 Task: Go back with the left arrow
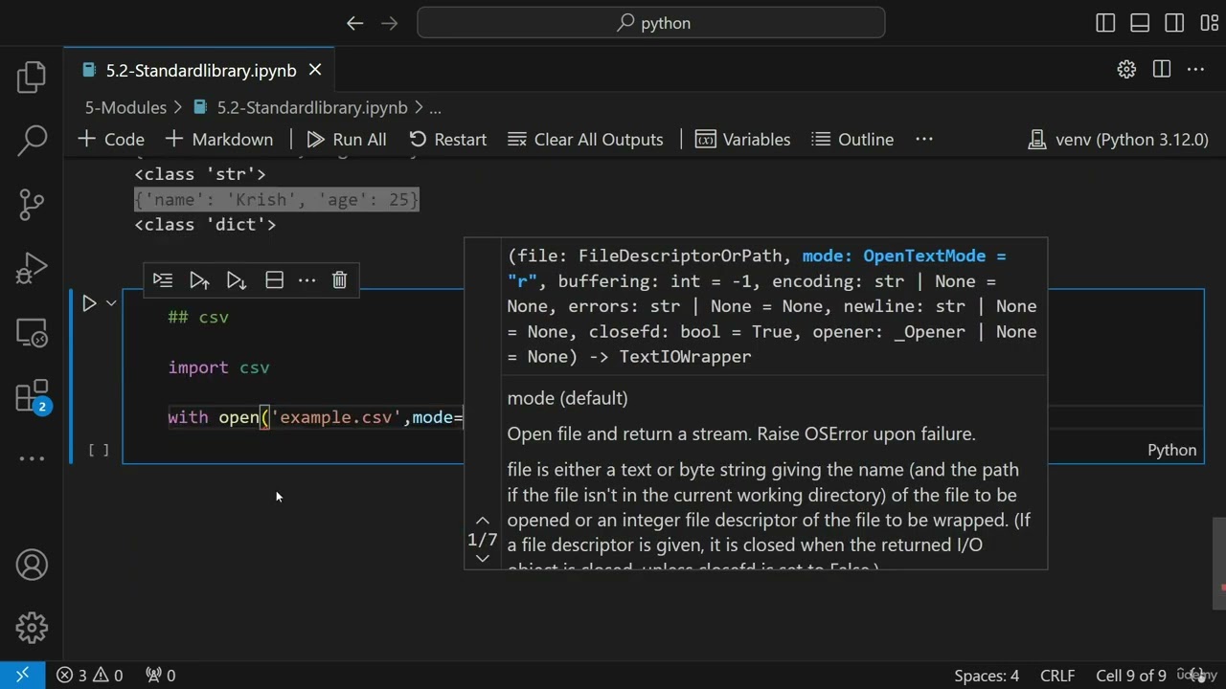[354, 23]
